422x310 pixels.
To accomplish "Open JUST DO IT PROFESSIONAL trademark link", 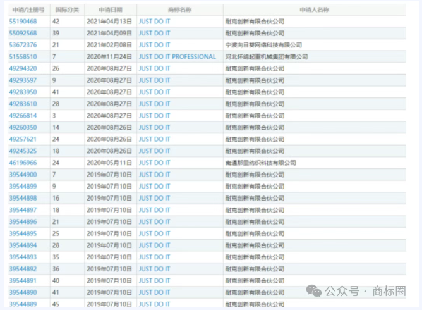I will [177, 57].
